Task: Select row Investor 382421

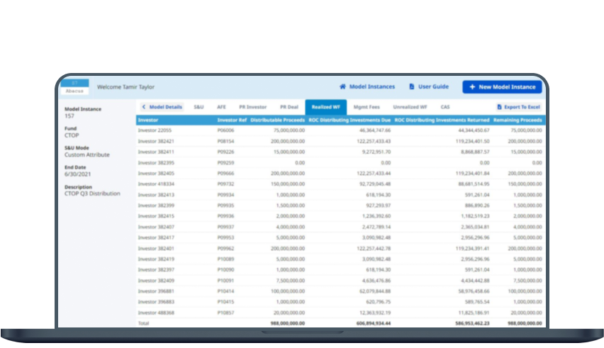Action: coord(340,141)
